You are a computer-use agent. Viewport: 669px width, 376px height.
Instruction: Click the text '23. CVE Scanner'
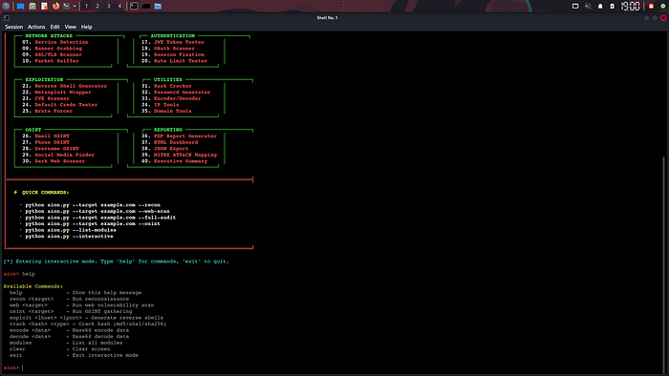46,98
